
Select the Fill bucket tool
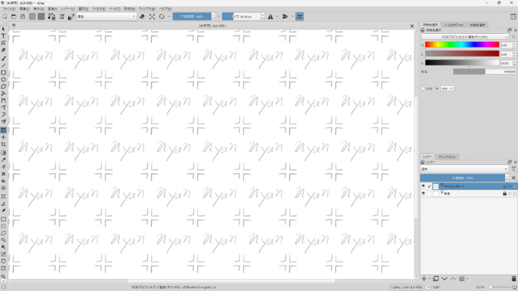[3, 181]
